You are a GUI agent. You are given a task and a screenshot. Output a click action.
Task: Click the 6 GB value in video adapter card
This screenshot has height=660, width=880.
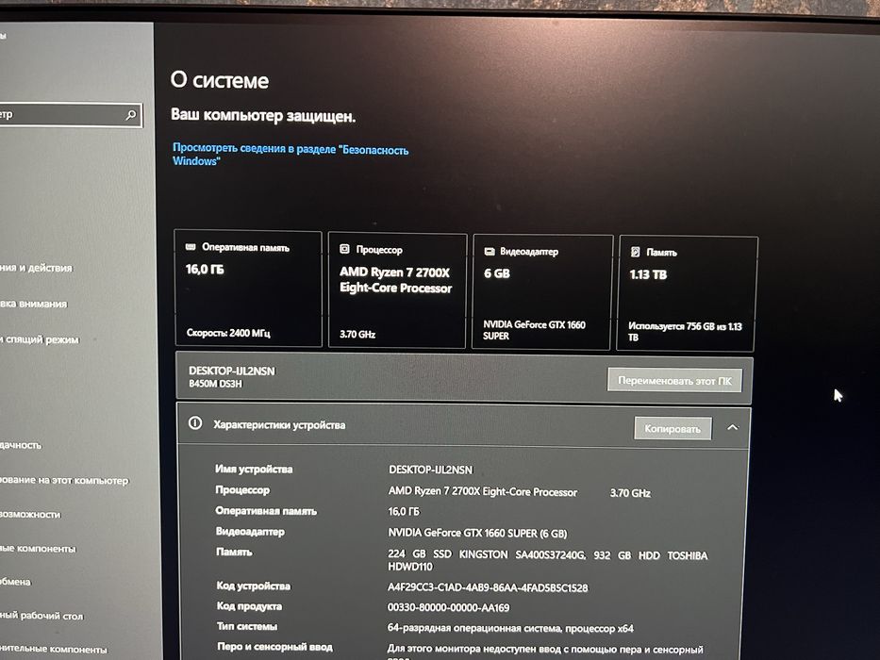(x=497, y=273)
